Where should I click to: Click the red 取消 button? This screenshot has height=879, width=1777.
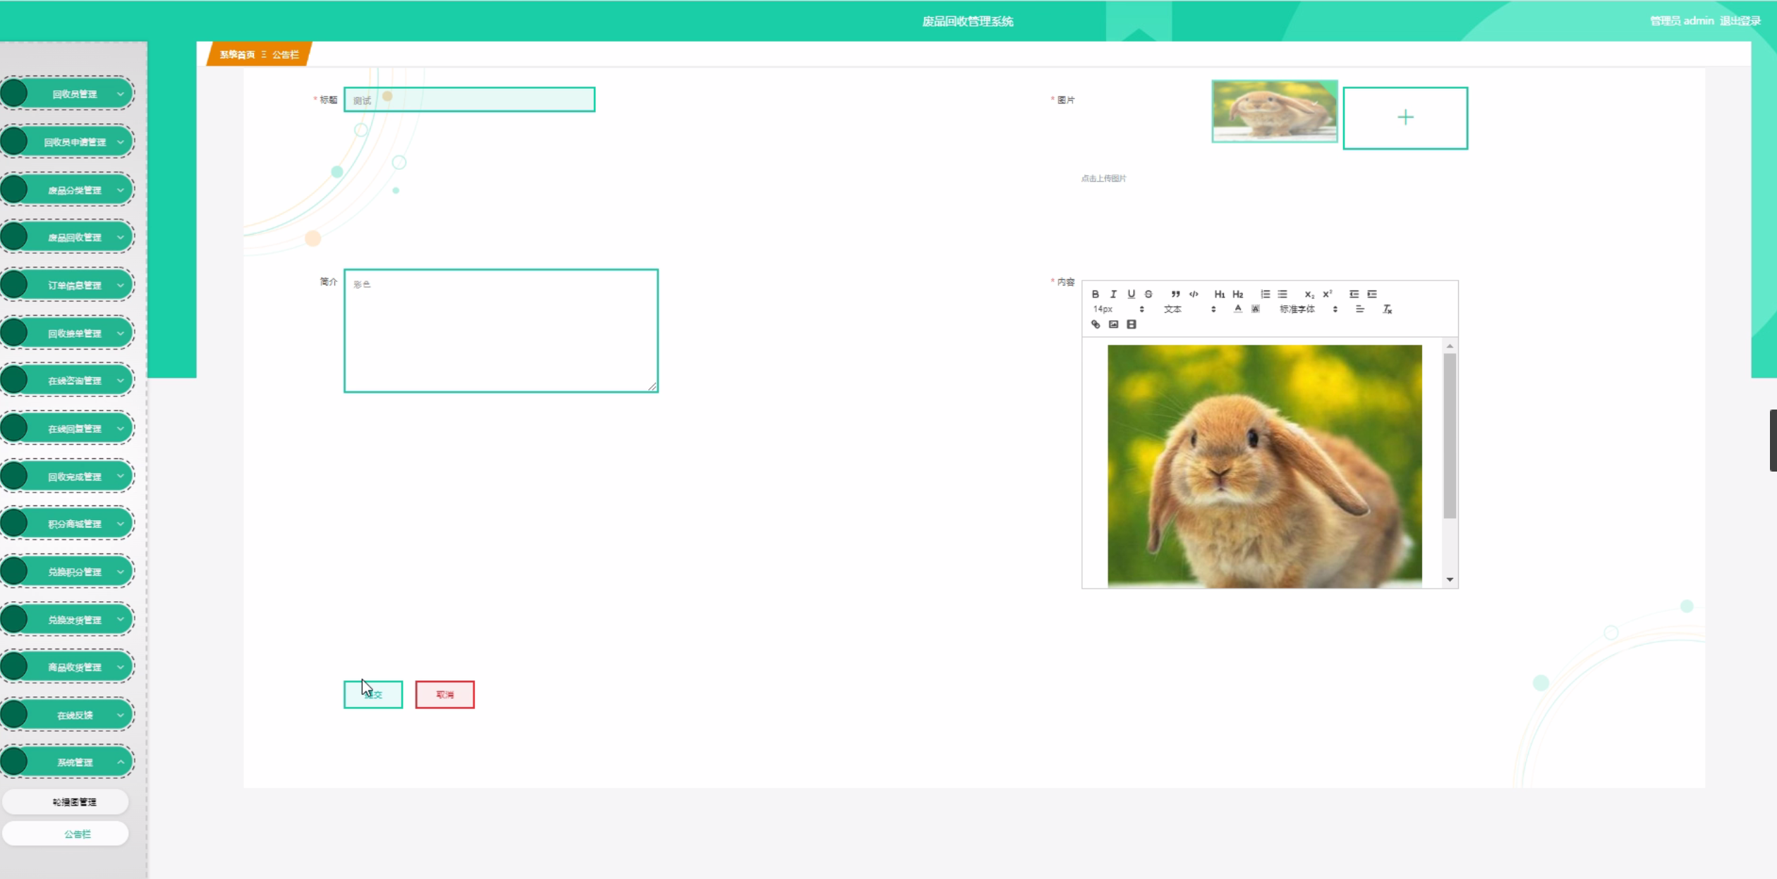click(x=444, y=694)
